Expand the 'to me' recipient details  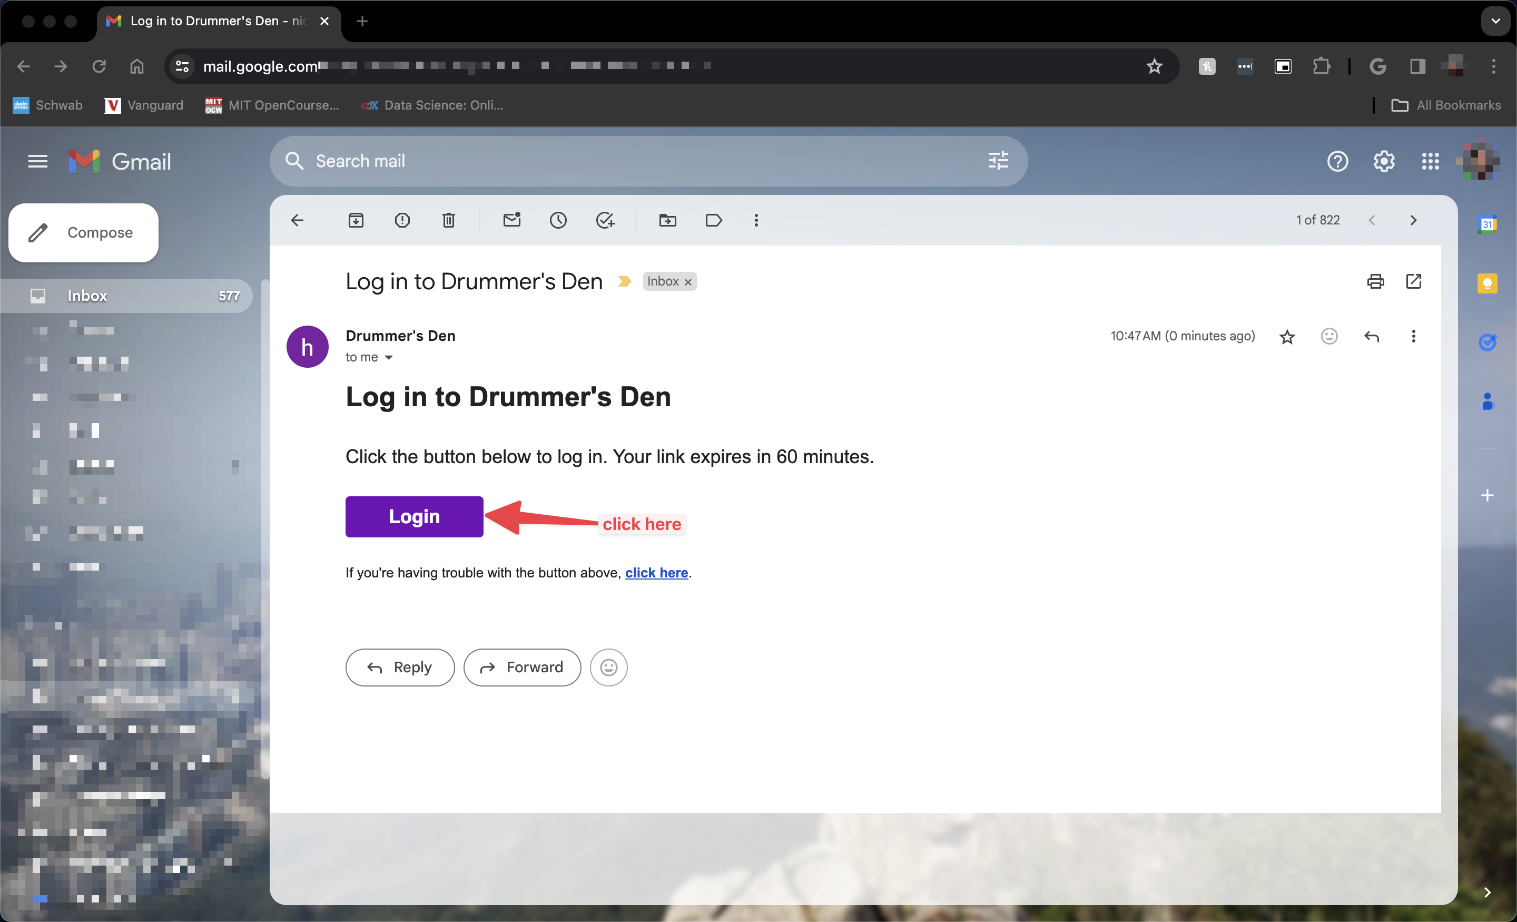[389, 357]
